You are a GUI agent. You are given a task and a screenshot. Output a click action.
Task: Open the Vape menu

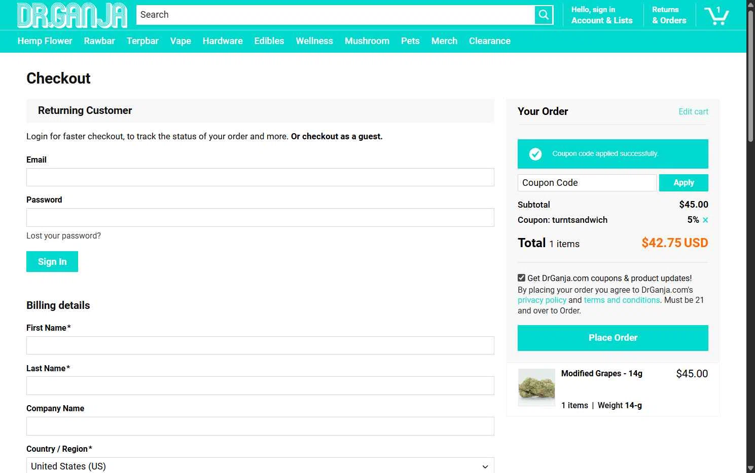pyautogui.click(x=181, y=41)
